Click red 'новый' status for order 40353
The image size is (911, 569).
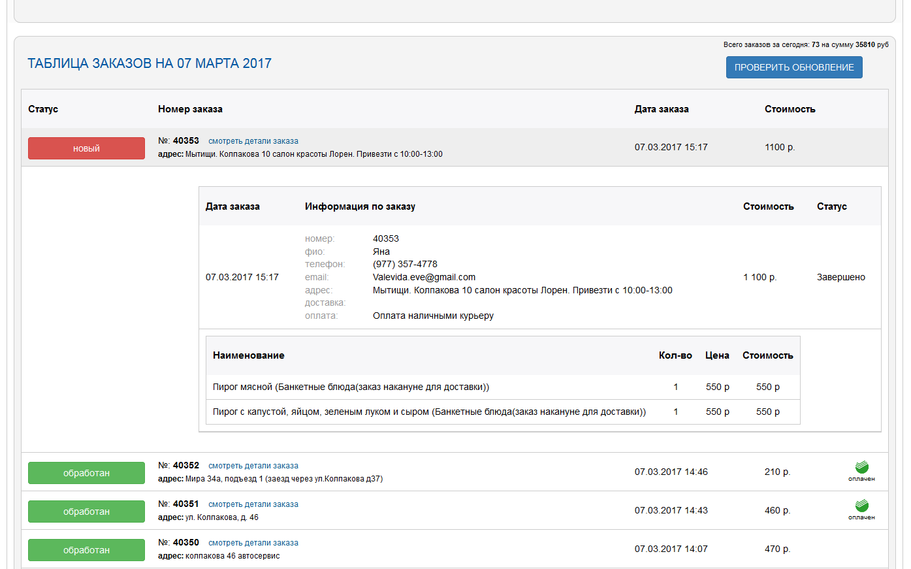point(86,148)
